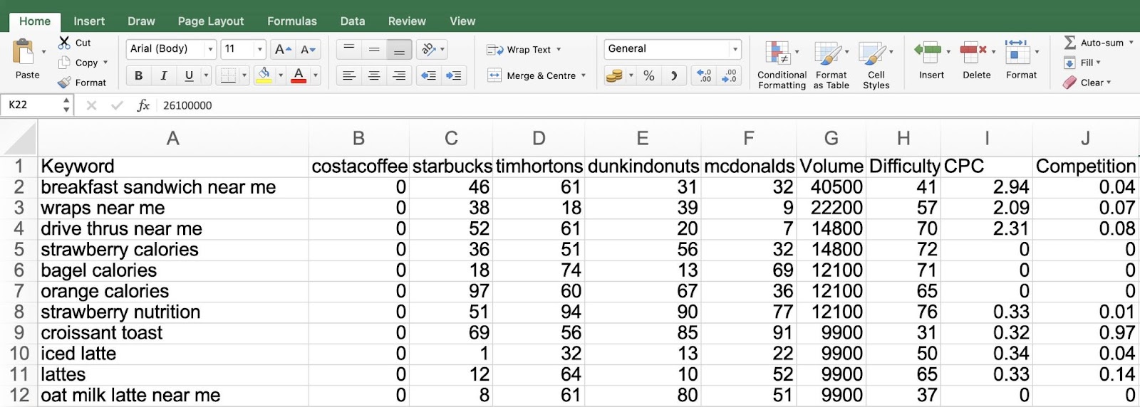Switch to the Formulas tab
The width and height of the screenshot is (1140, 407).
pyautogui.click(x=292, y=21)
